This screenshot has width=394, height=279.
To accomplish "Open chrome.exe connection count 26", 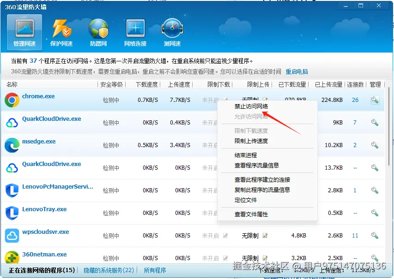I will (x=355, y=100).
